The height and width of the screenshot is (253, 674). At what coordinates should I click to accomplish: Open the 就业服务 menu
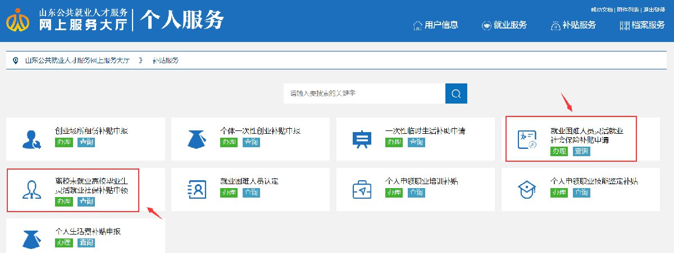(x=504, y=25)
